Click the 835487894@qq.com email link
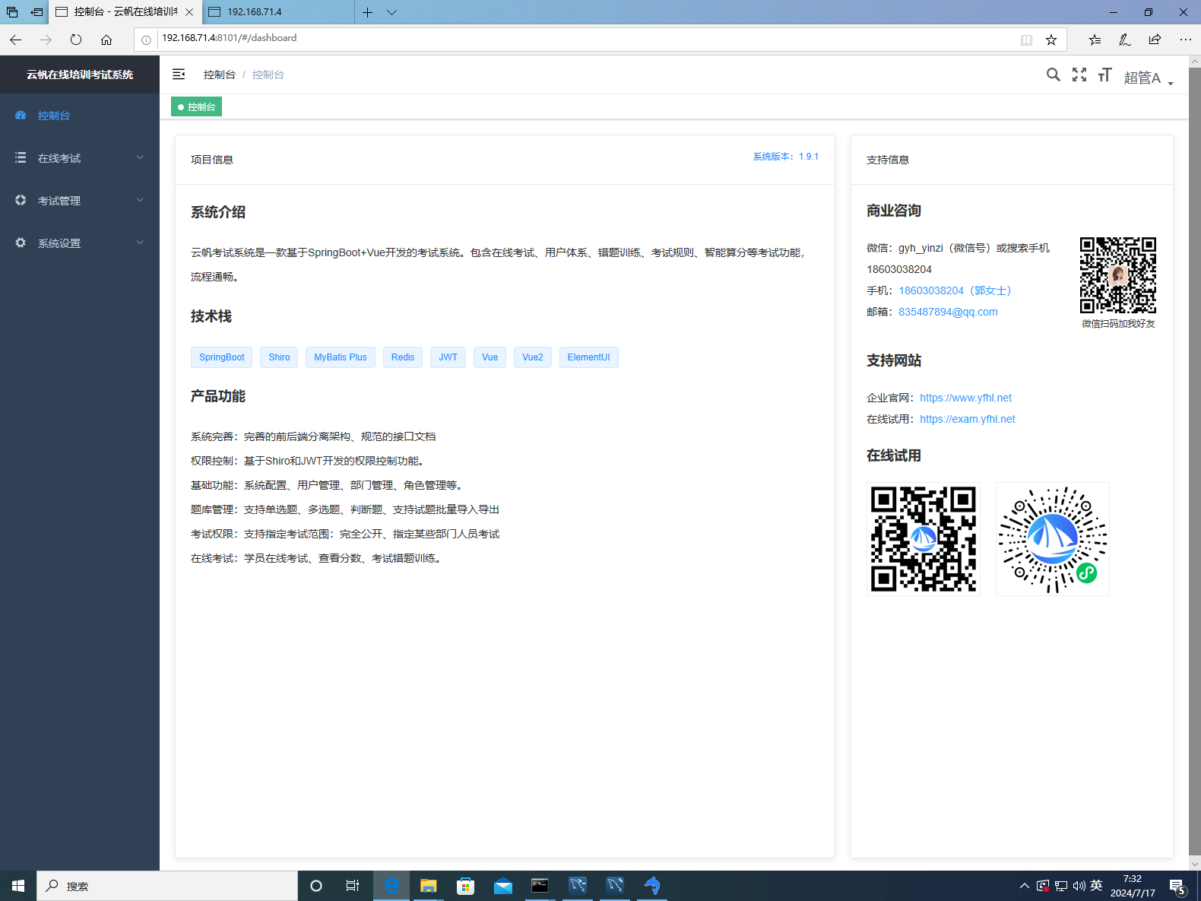Image resolution: width=1201 pixels, height=901 pixels. [x=948, y=312]
